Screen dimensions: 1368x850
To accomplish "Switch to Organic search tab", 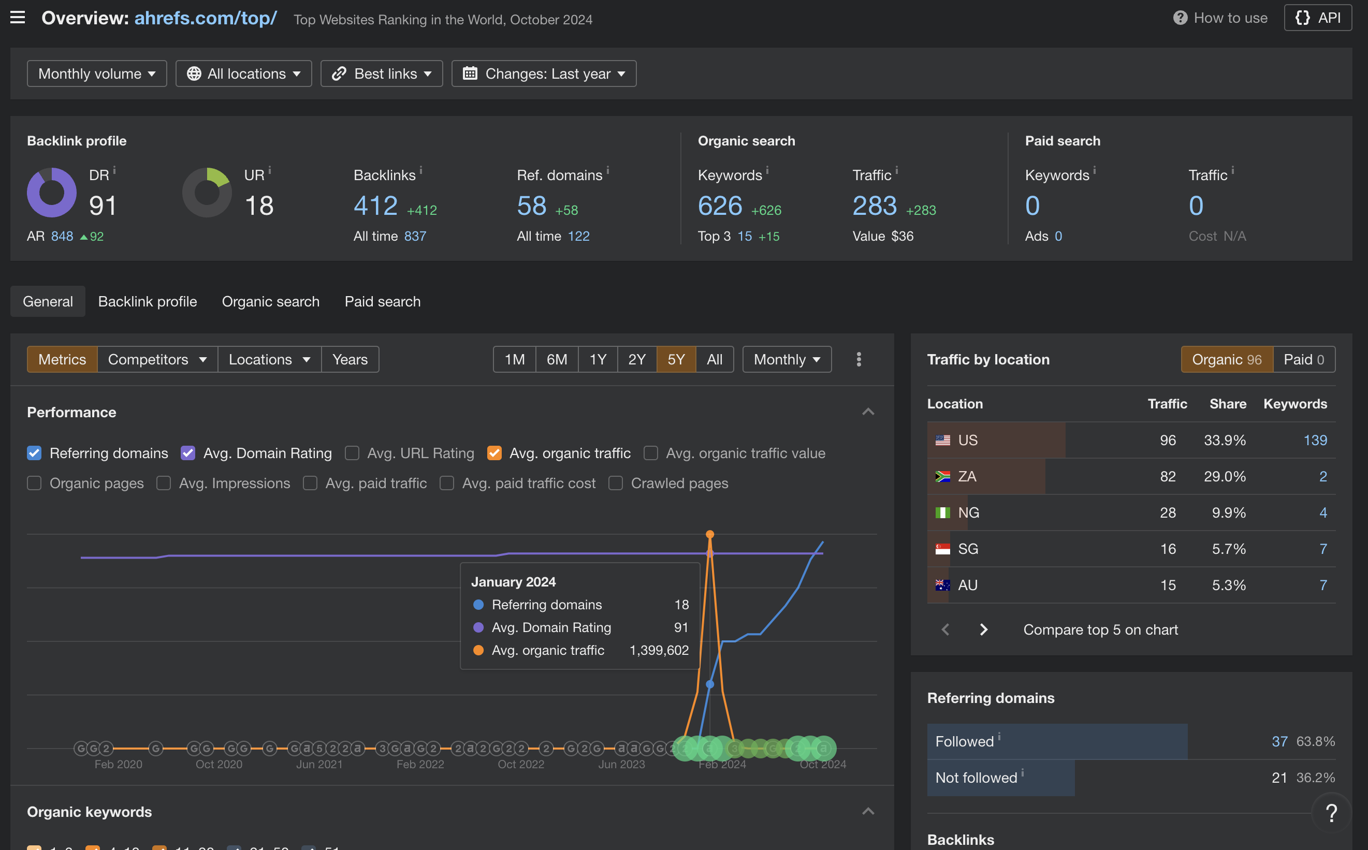I will (270, 301).
